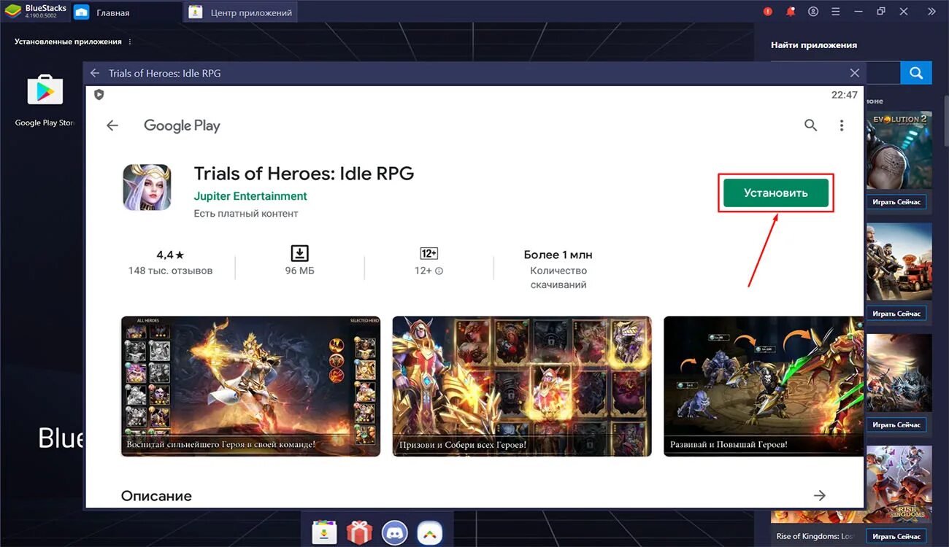
Task: Open Google Play search magnifier
Action: [x=810, y=125]
